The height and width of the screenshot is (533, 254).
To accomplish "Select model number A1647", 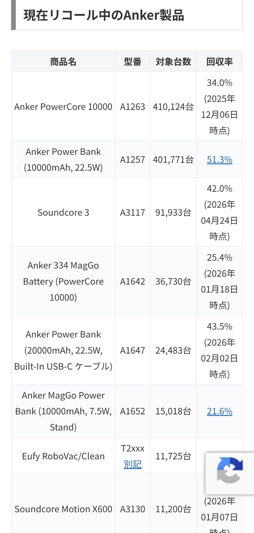I will coord(133,350).
